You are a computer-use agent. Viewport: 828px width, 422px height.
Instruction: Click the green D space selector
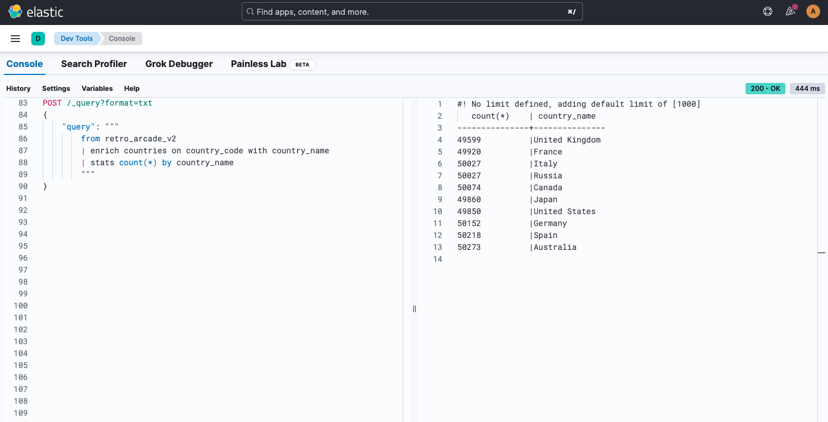[x=38, y=39]
